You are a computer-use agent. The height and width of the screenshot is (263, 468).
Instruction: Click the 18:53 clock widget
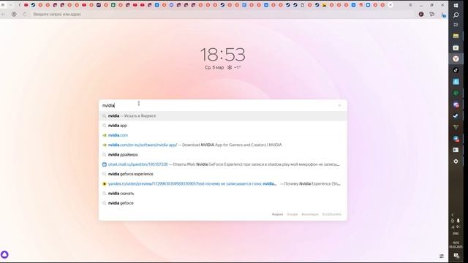[222, 55]
